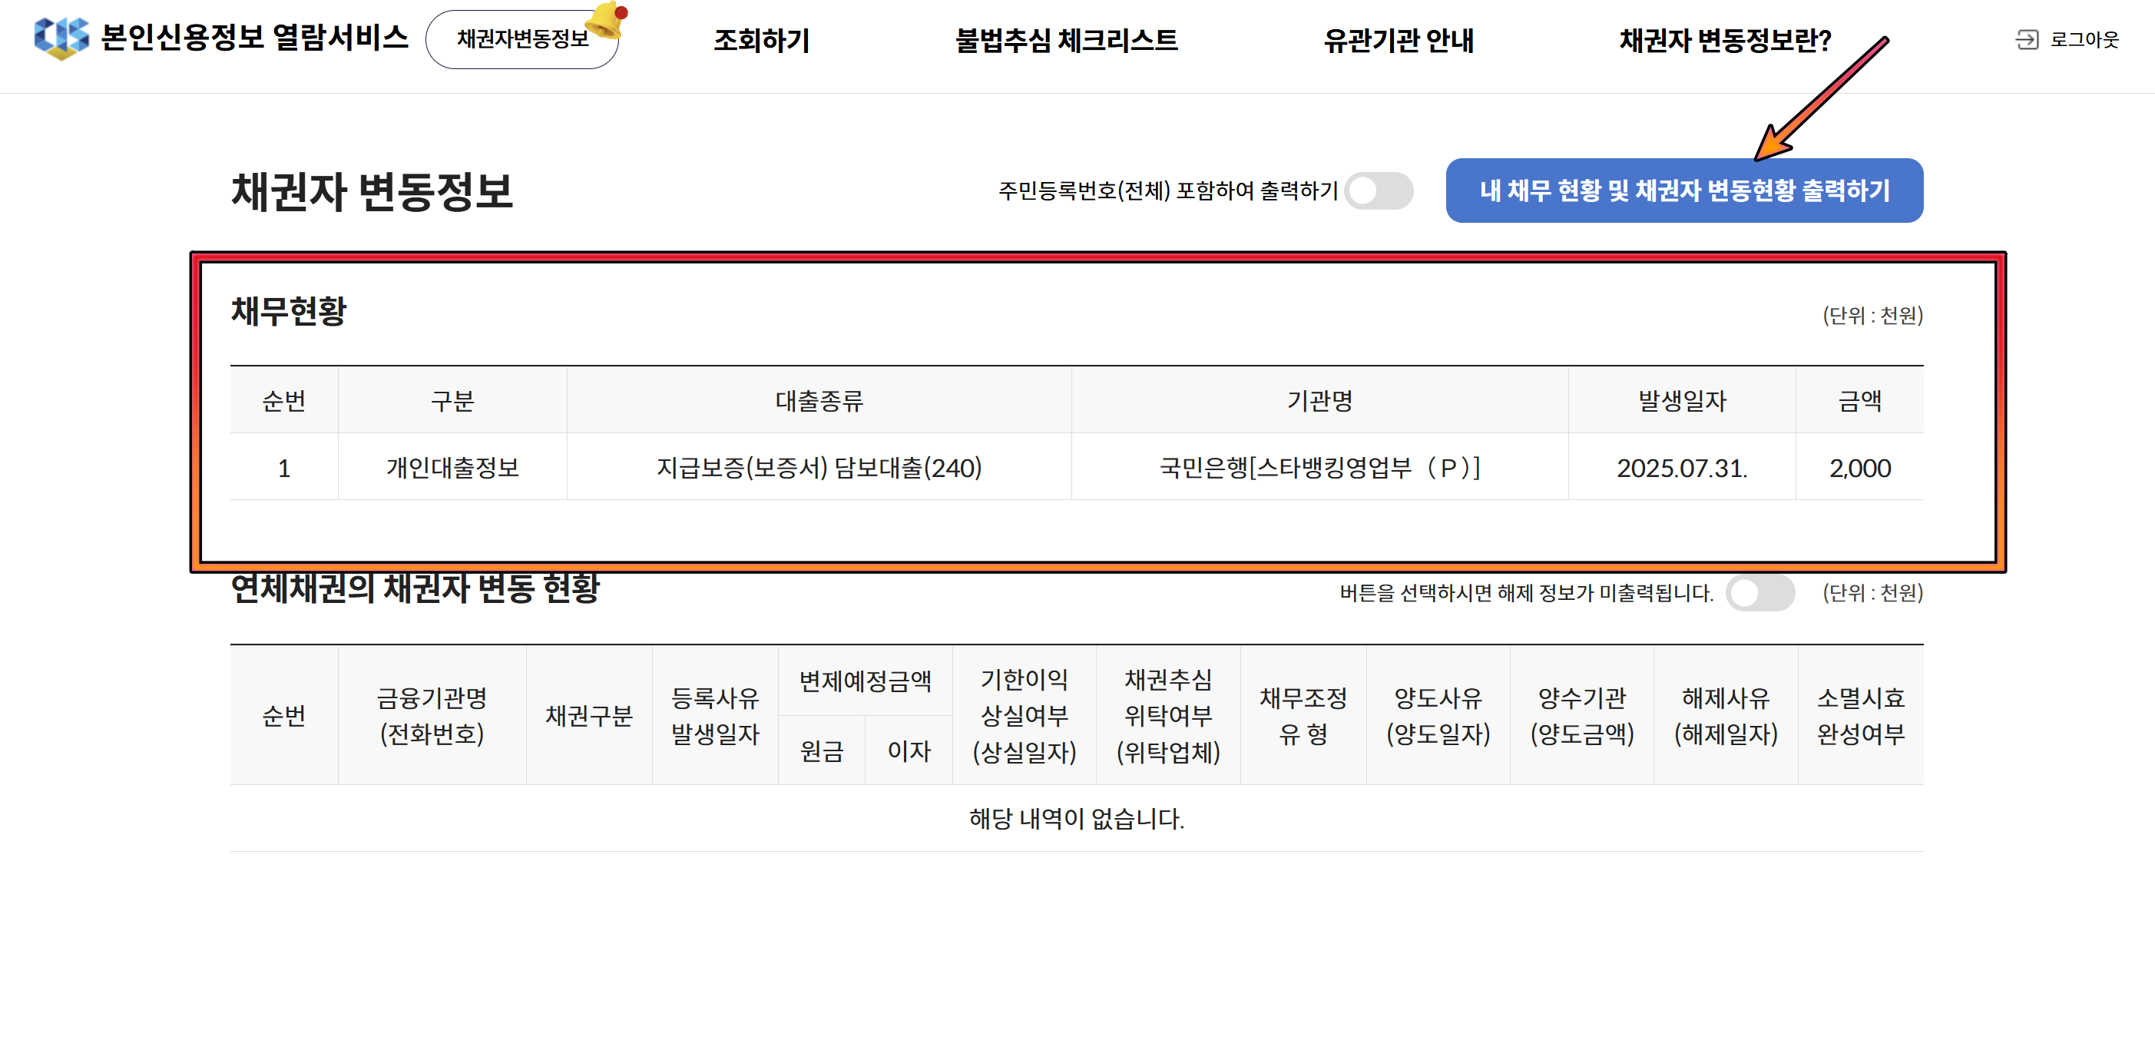Click 본인신용정보 열람서비스 site title
This screenshot has height=1037, width=2155.
[254, 38]
